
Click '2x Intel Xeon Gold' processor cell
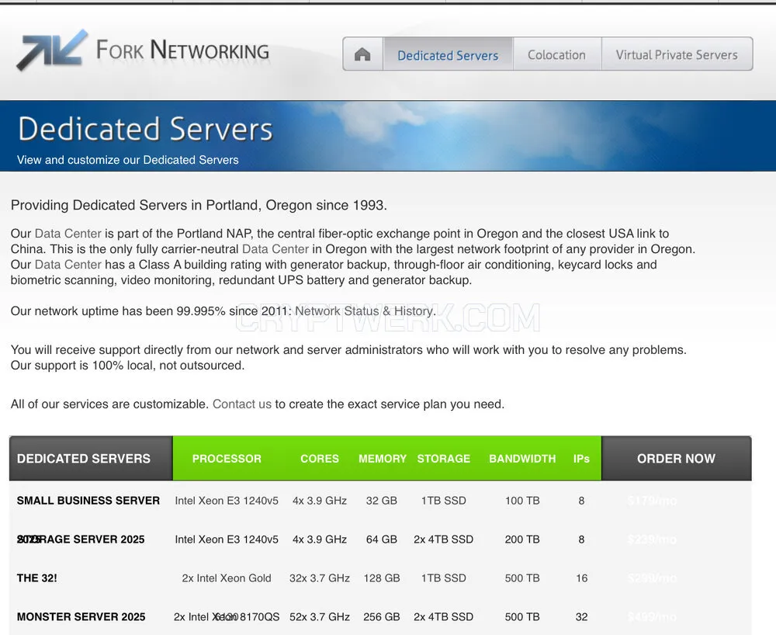(x=227, y=578)
